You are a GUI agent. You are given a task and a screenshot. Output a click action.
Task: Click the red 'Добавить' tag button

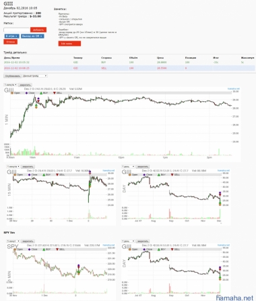coord(38,30)
